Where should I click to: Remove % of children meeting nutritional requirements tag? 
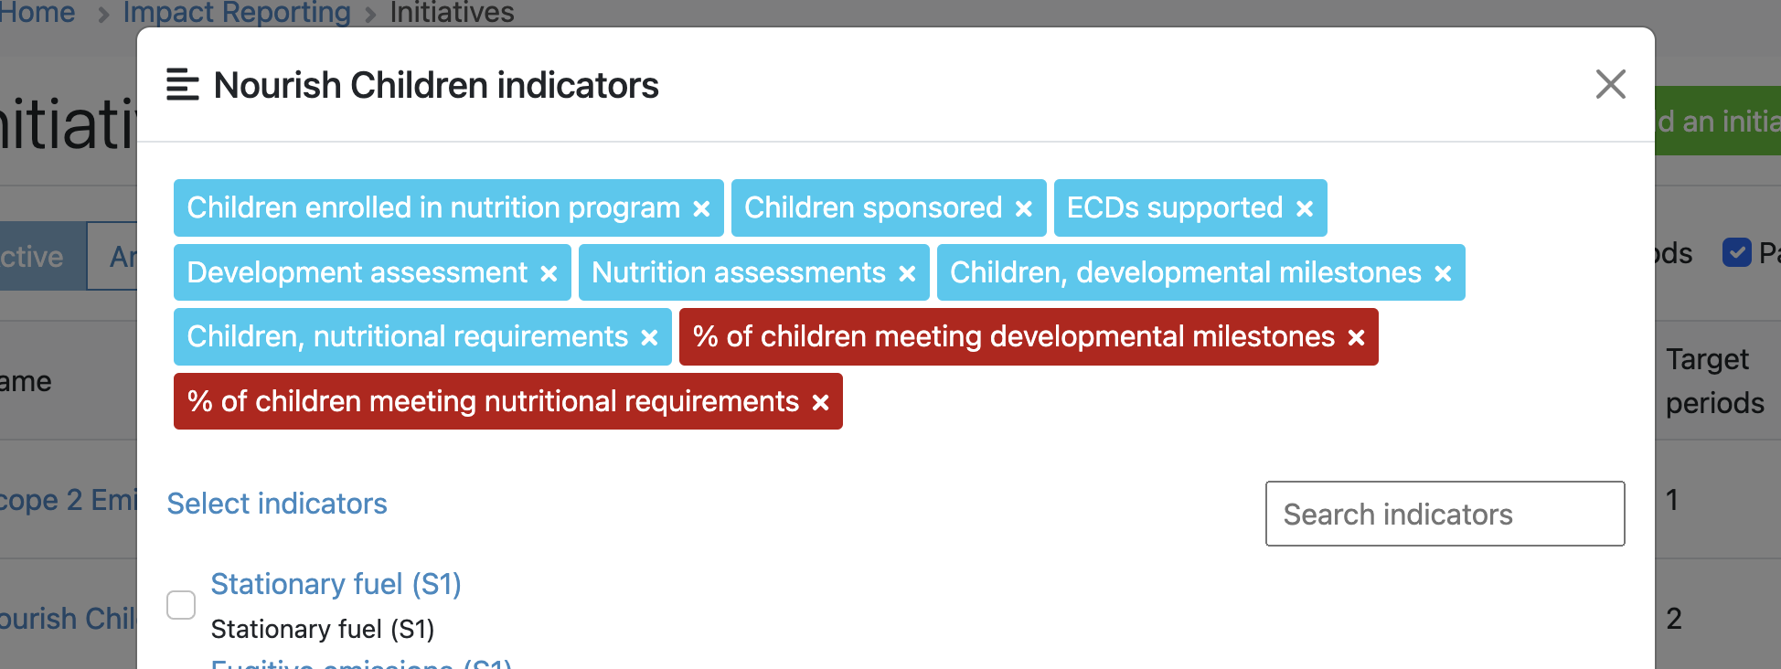820,402
